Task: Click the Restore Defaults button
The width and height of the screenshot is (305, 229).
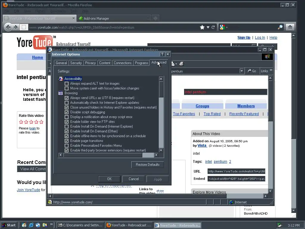Action: click(148, 165)
